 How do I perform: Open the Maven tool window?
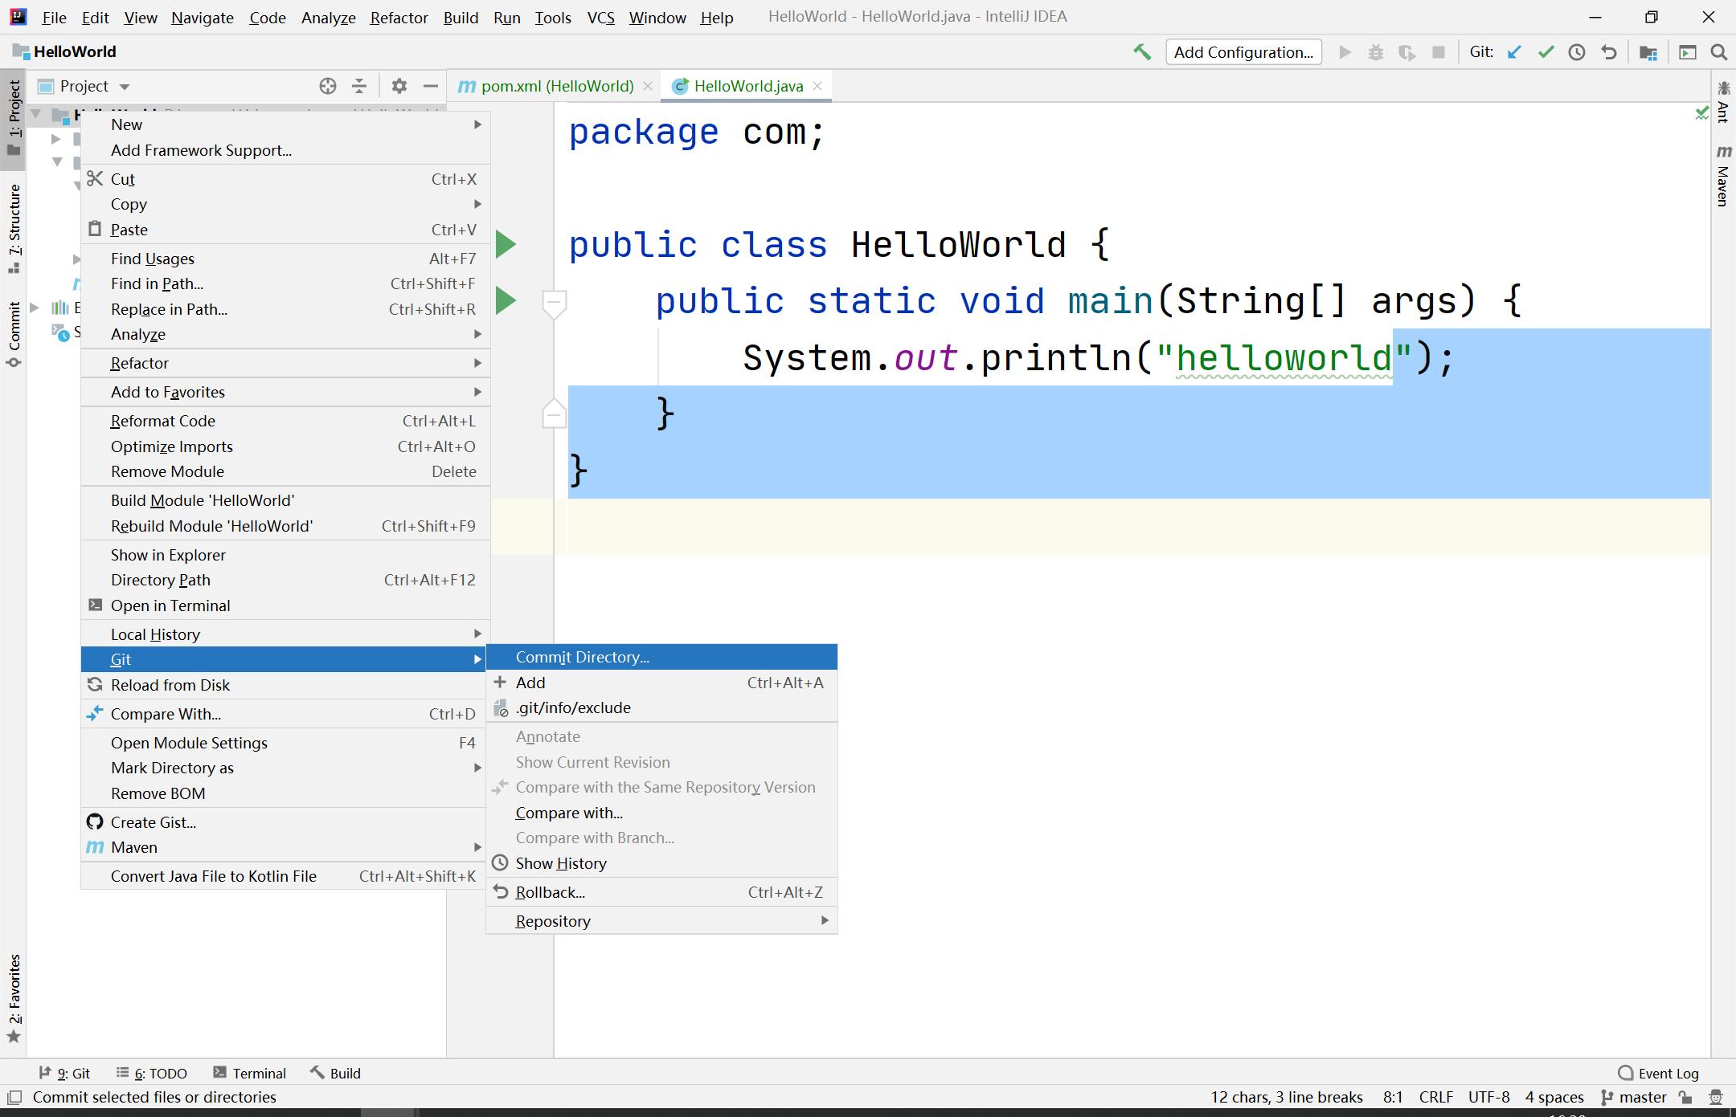point(1722,176)
